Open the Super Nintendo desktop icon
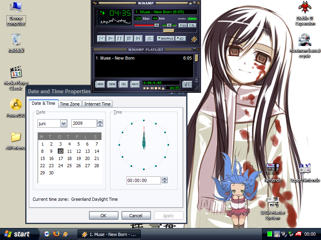 pos(305,173)
